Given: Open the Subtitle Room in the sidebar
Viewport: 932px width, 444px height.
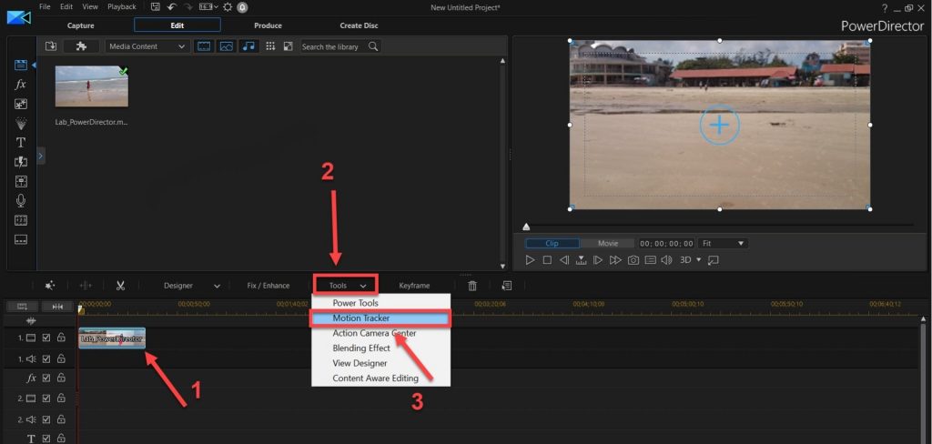Looking at the screenshot, I should 21,240.
